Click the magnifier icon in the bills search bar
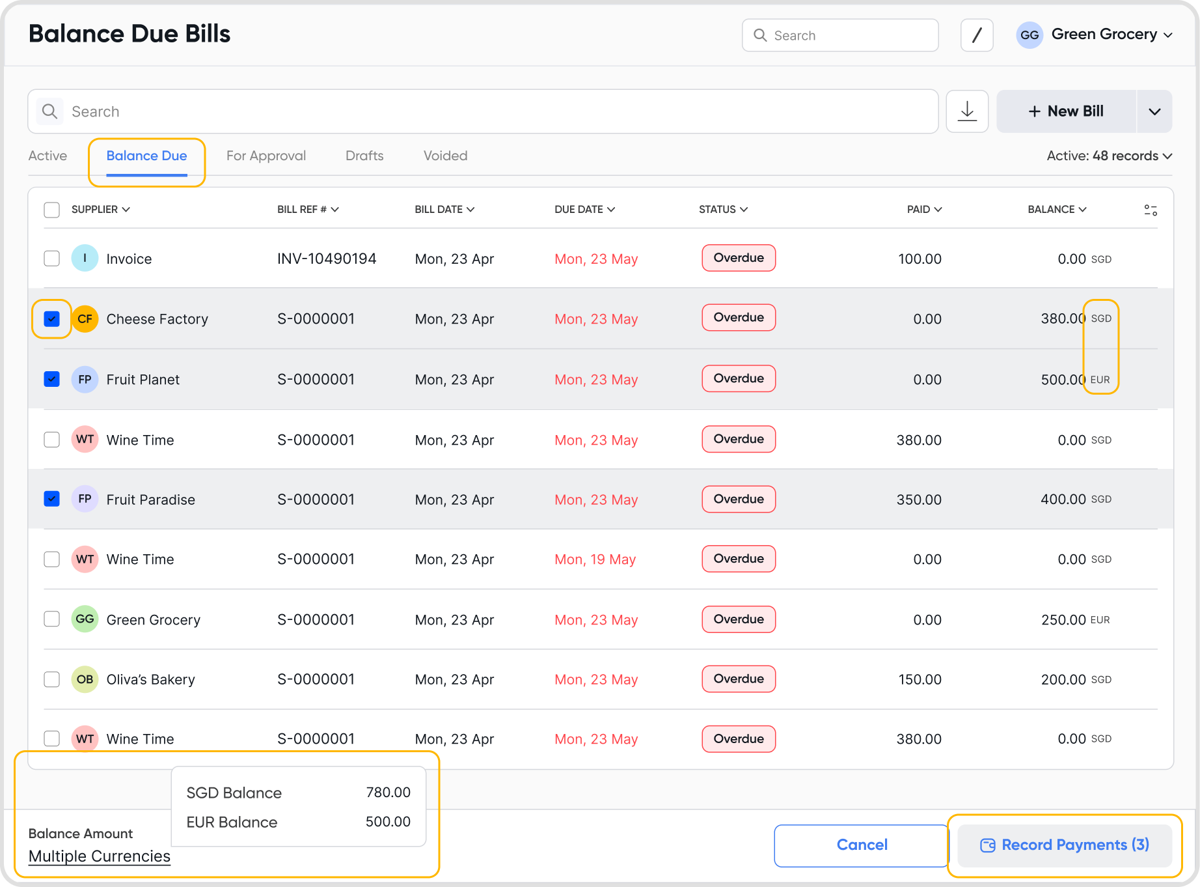 (49, 111)
